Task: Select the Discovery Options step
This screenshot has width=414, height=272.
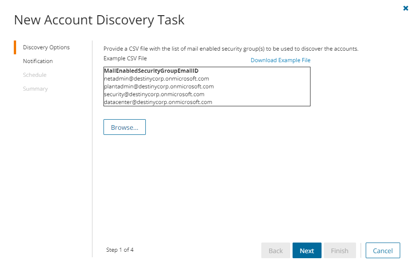Action: pyautogui.click(x=46, y=47)
